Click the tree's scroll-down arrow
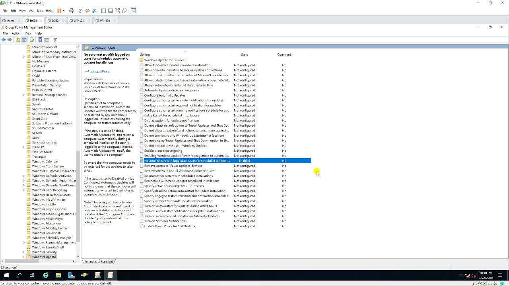 [78, 257]
